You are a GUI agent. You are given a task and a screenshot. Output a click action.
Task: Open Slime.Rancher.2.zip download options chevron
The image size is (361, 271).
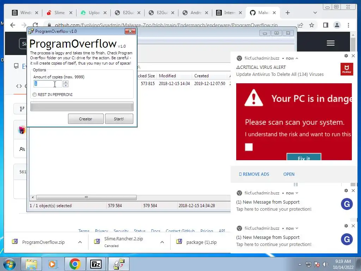click(162, 242)
